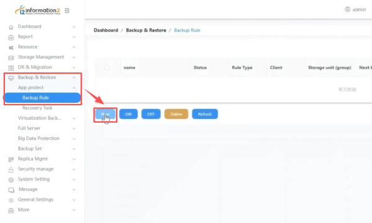
Task: Open the App protect submenu label
Action: point(30,87)
